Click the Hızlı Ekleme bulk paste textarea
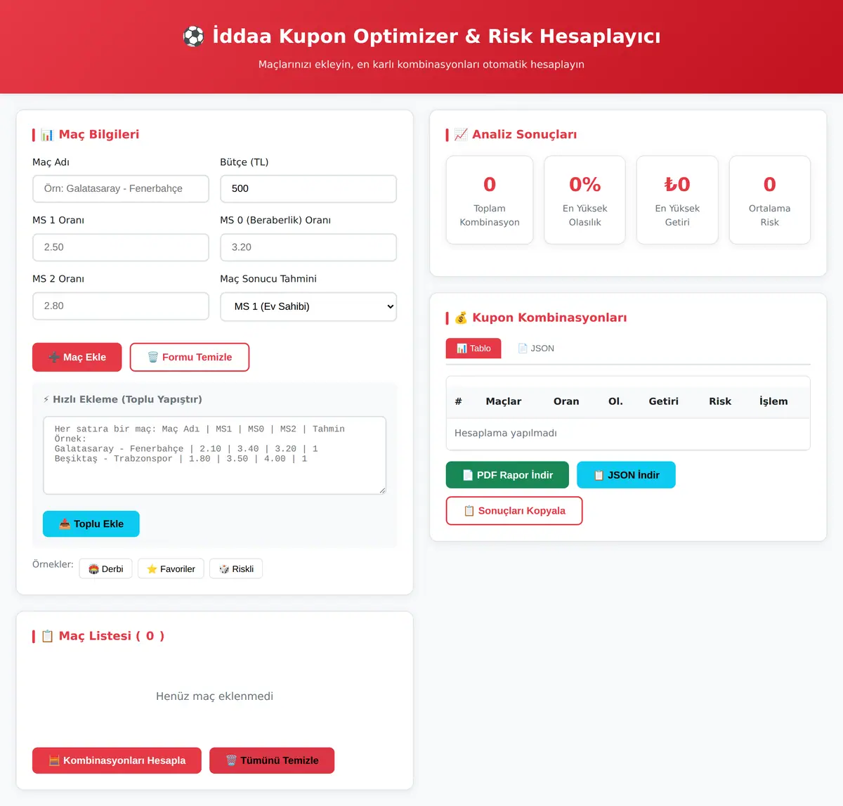This screenshot has width=843, height=806. (x=215, y=455)
